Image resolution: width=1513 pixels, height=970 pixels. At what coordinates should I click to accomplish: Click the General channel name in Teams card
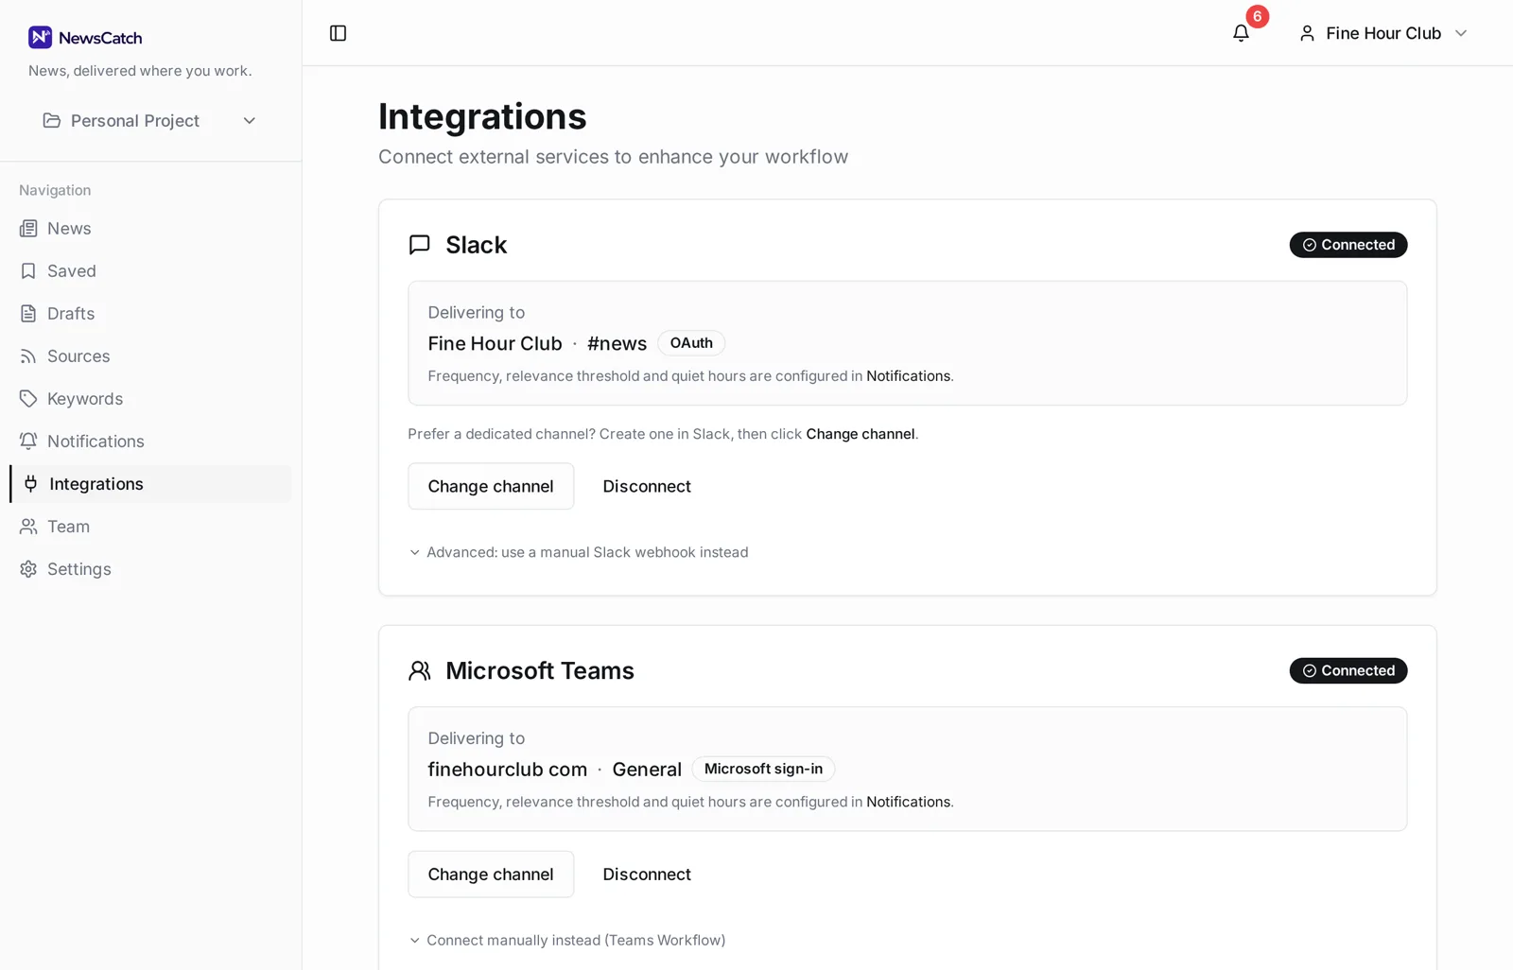coord(647,770)
